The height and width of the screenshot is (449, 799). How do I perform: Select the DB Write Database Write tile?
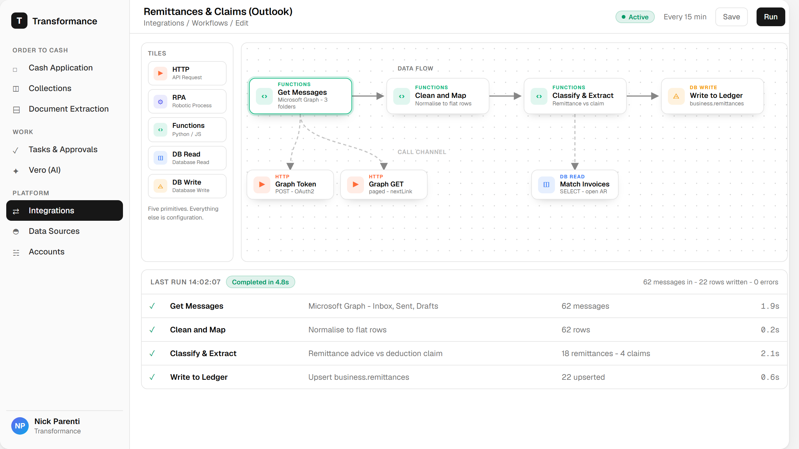(x=187, y=186)
